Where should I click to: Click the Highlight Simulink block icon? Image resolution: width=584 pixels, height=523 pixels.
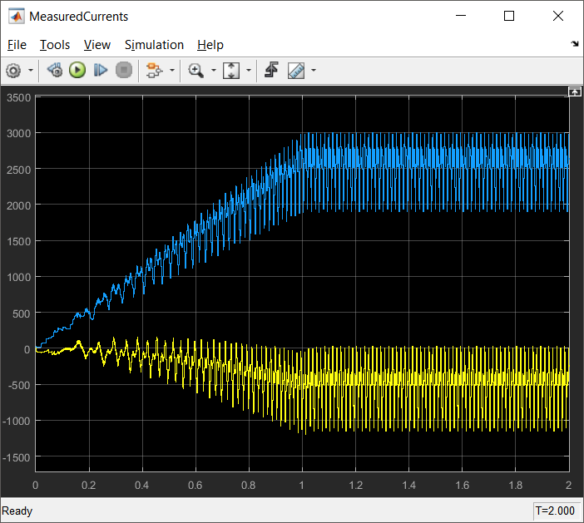click(154, 71)
